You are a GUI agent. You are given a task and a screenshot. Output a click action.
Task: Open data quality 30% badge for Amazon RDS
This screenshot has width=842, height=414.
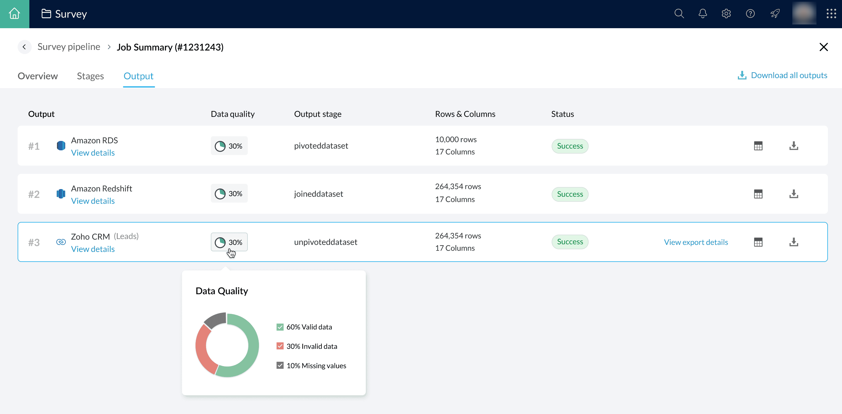coord(229,146)
